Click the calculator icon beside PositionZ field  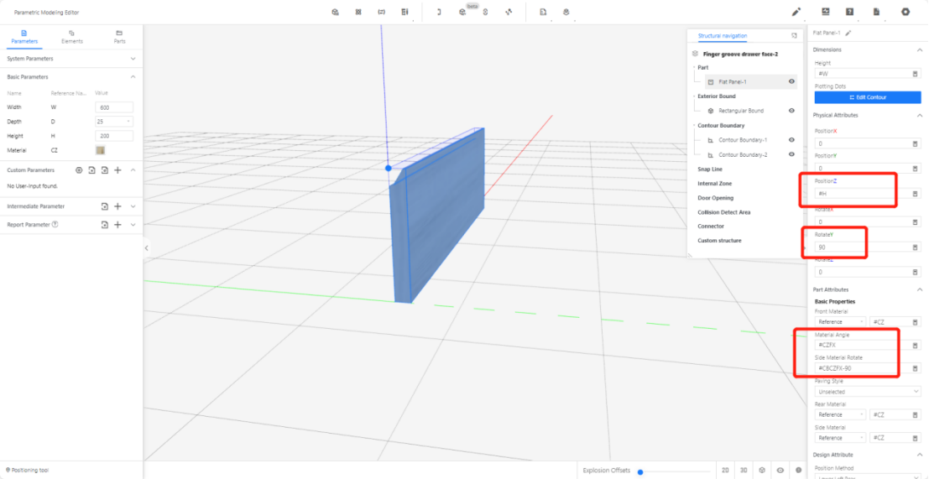[x=915, y=194]
